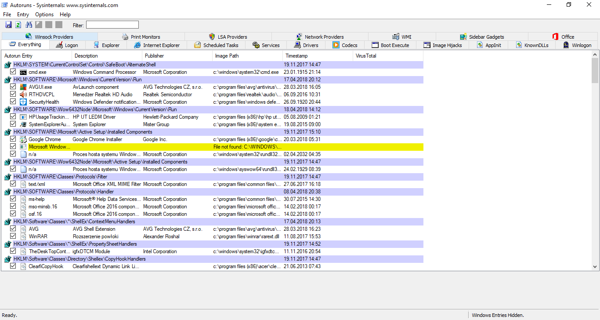
Task: Click the Google Chrome entry icon
Action: coord(23,139)
